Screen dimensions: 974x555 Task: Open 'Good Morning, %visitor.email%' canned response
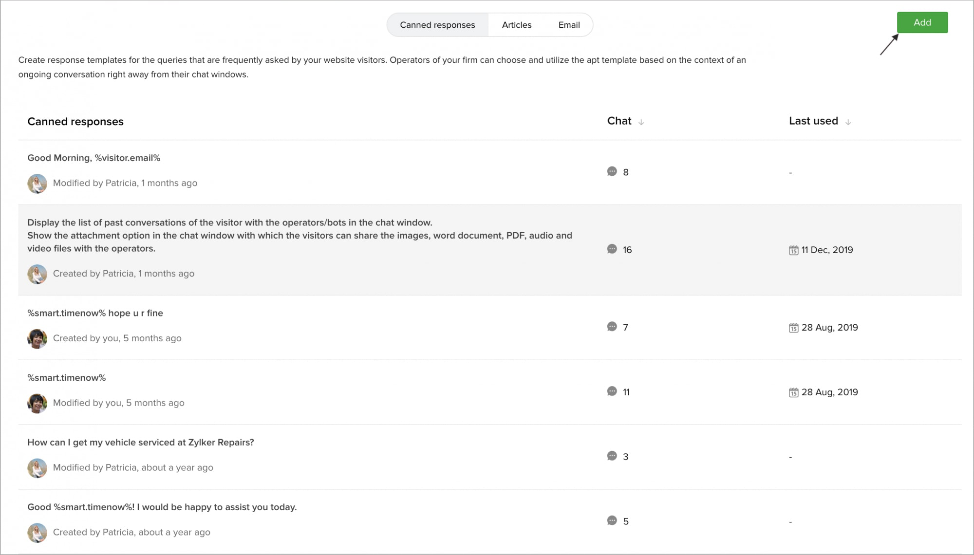click(94, 158)
